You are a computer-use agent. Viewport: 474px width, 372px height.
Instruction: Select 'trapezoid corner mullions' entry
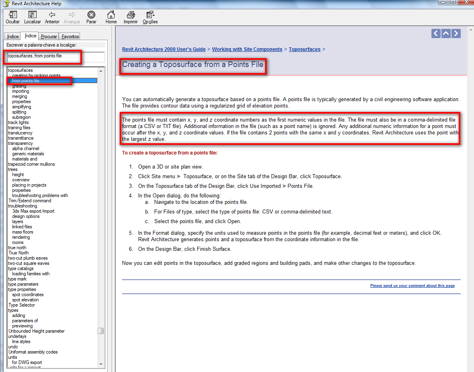pyautogui.click(x=31, y=164)
